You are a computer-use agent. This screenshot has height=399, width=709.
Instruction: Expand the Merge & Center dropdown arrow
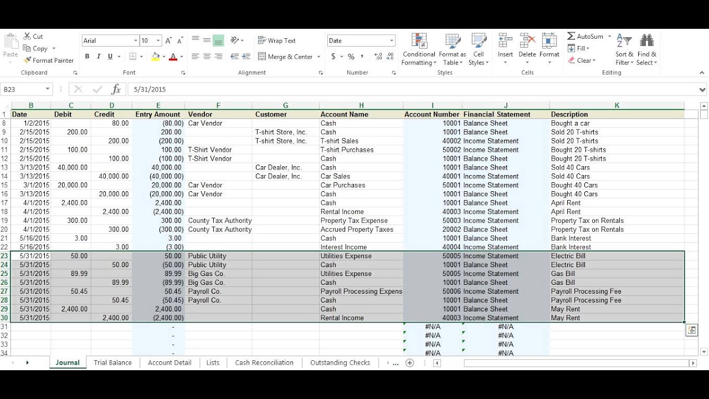pyautogui.click(x=318, y=57)
